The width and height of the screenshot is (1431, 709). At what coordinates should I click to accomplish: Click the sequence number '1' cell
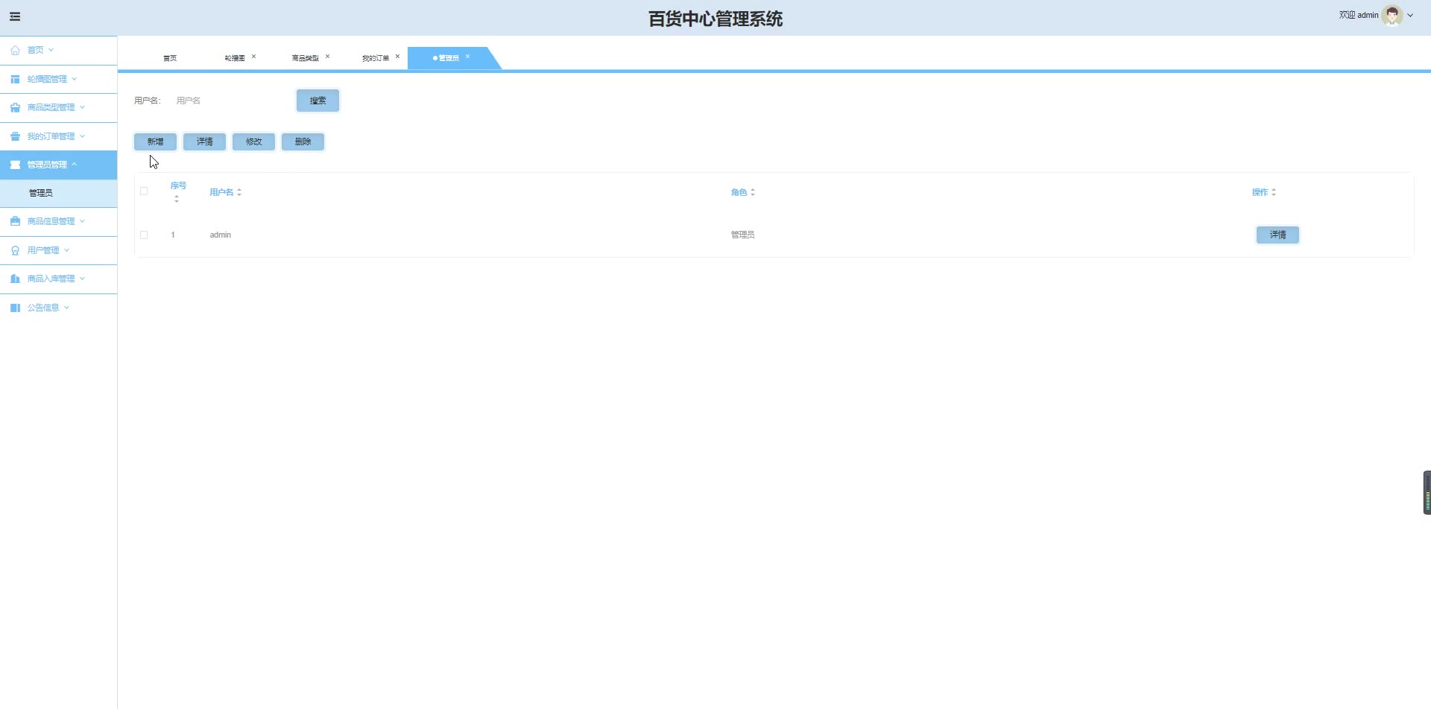[173, 235]
